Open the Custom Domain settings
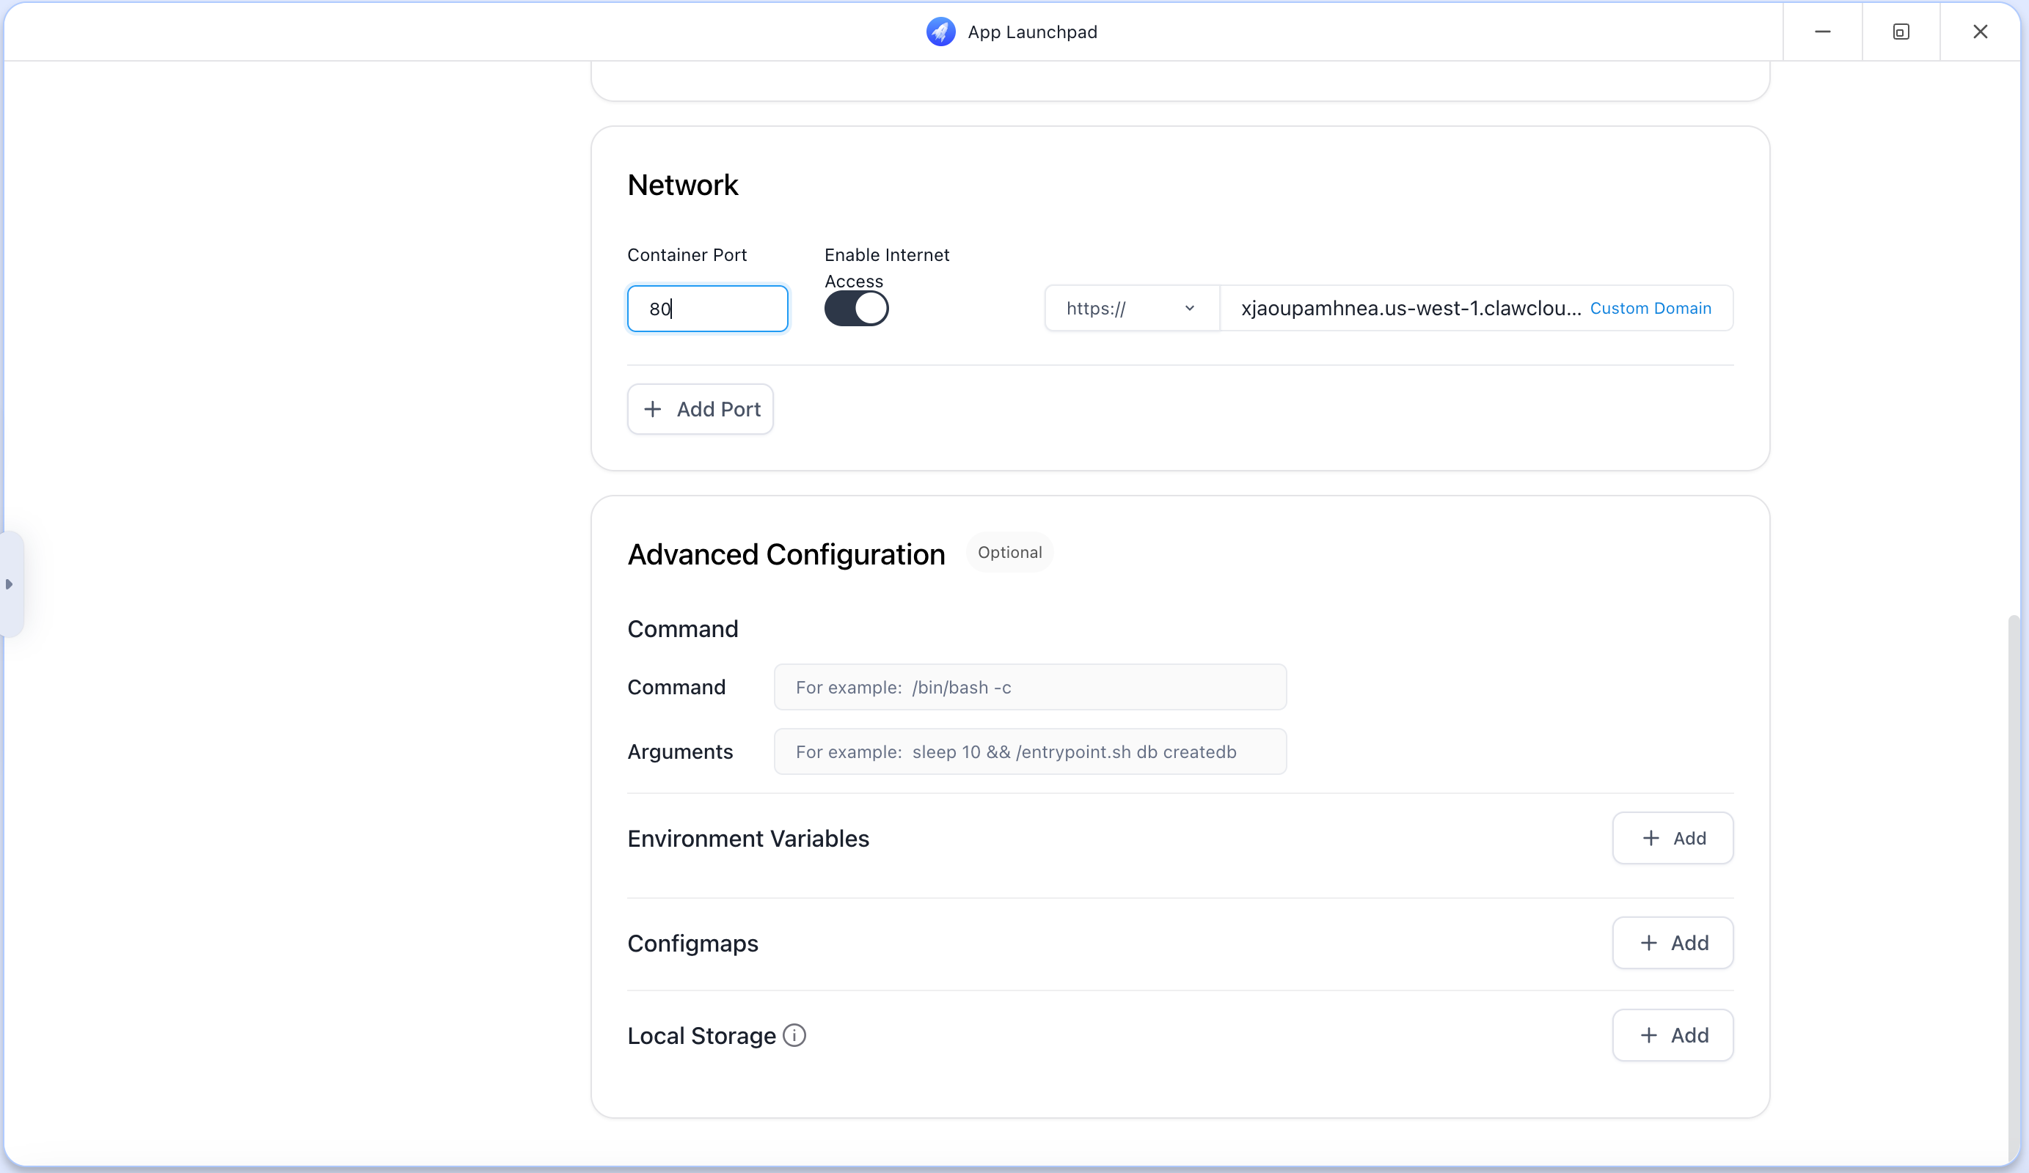 (1651, 308)
